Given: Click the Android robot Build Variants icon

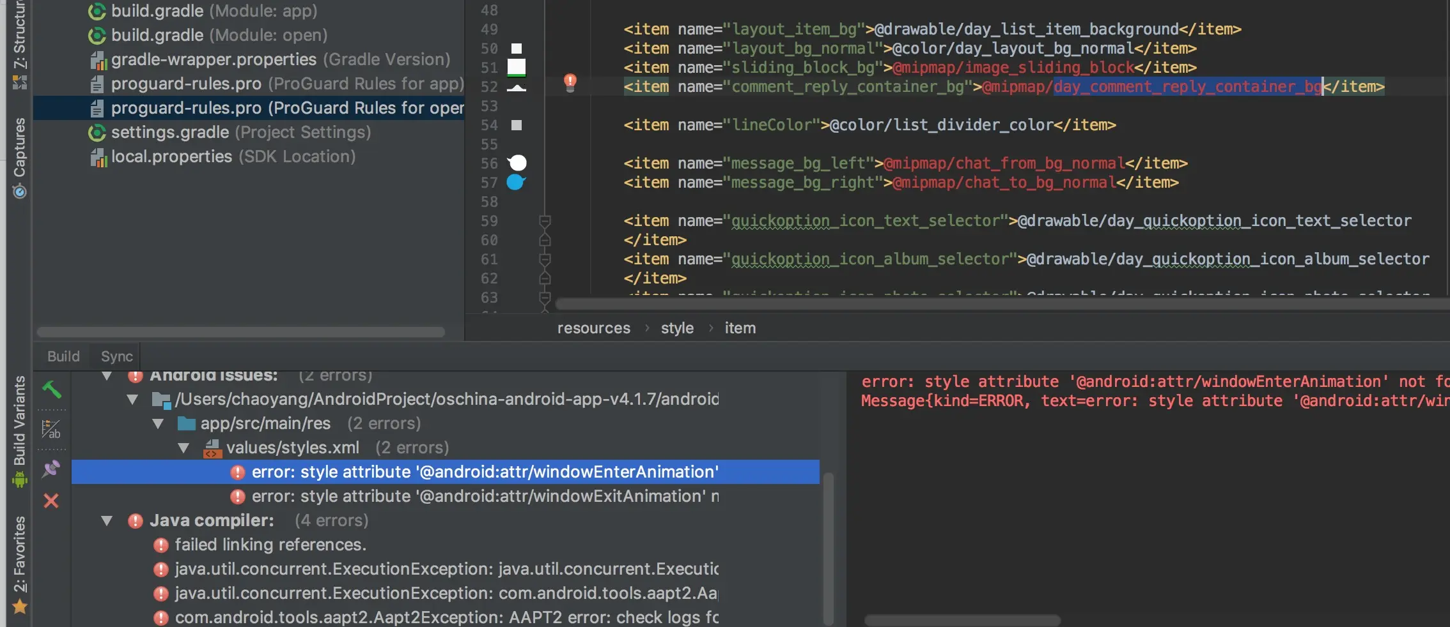Looking at the screenshot, I should (20, 480).
